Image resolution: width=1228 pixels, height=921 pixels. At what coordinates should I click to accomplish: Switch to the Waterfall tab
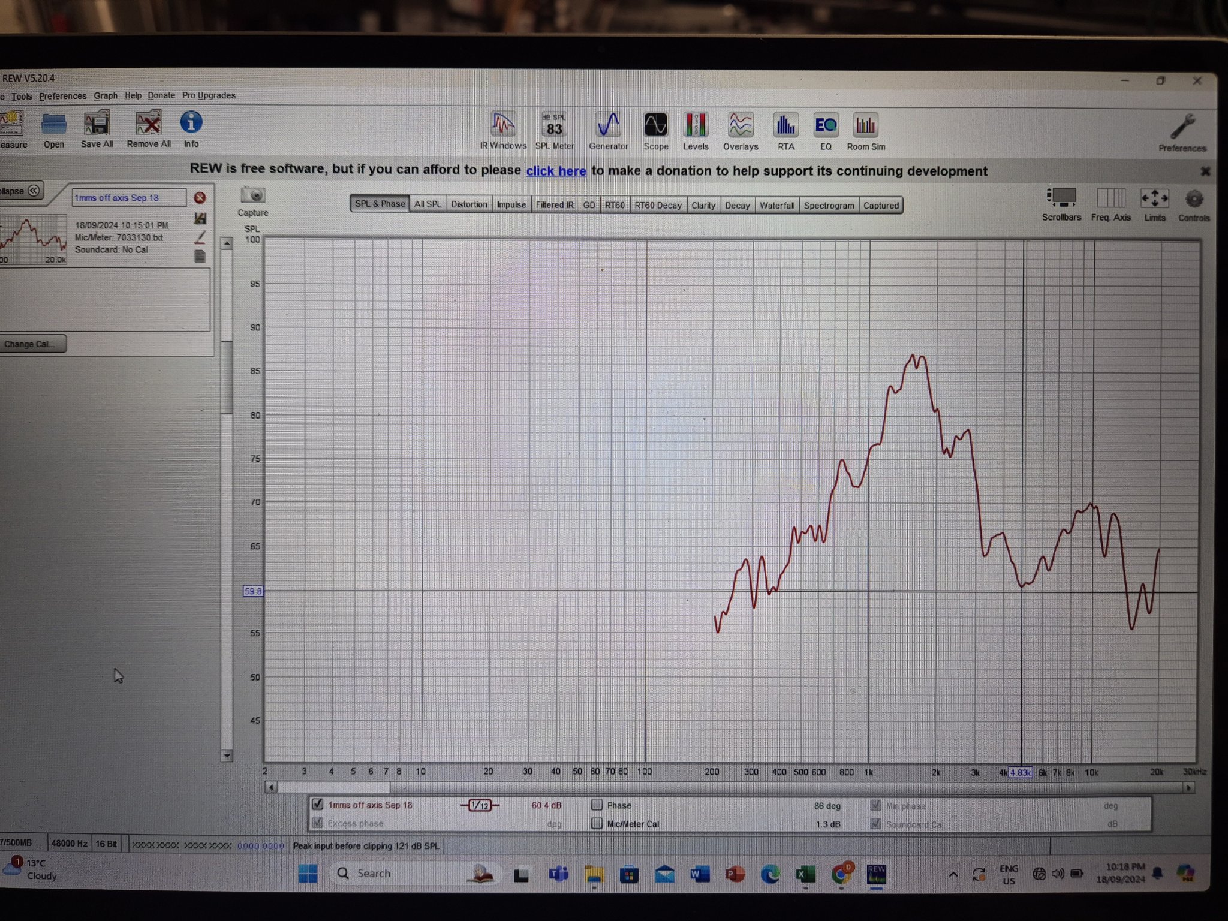[x=777, y=206]
